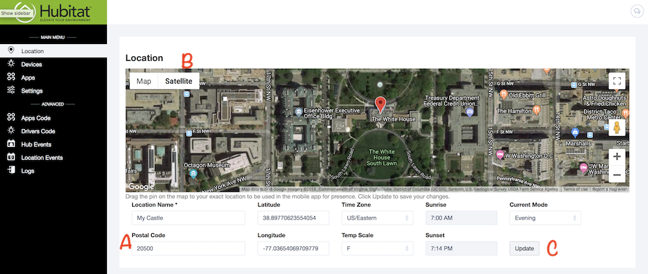
Task: Click the chat bubble icon at top right
Action: (x=636, y=11)
